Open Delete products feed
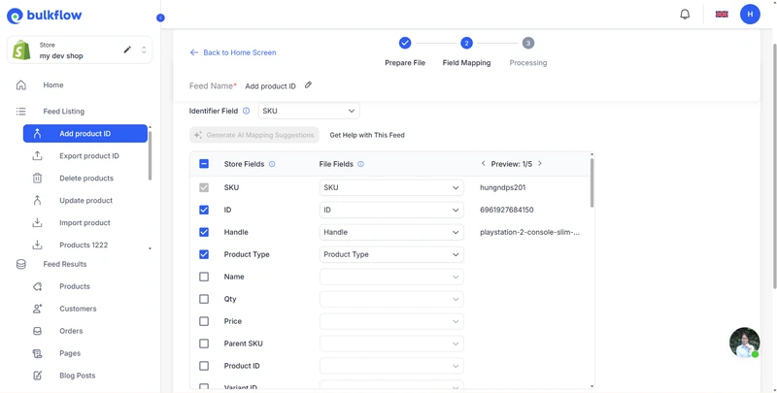This screenshot has height=393, width=777. click(x=86, y=179)
